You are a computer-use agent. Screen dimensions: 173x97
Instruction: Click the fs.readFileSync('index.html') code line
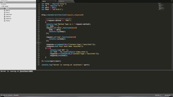(69, 52)
